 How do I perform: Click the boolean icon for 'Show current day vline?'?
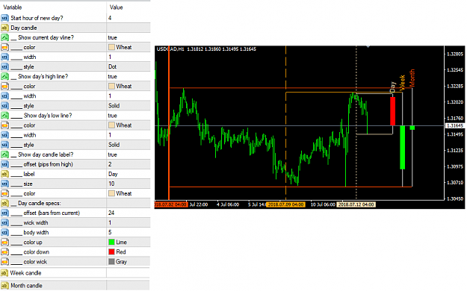(4, 38)
